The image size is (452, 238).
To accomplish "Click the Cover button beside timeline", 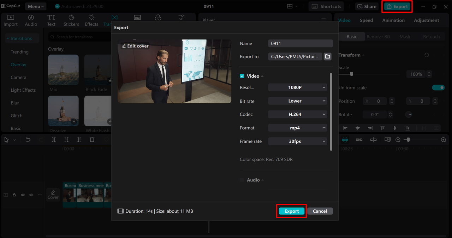I will [x=53, y=194].
